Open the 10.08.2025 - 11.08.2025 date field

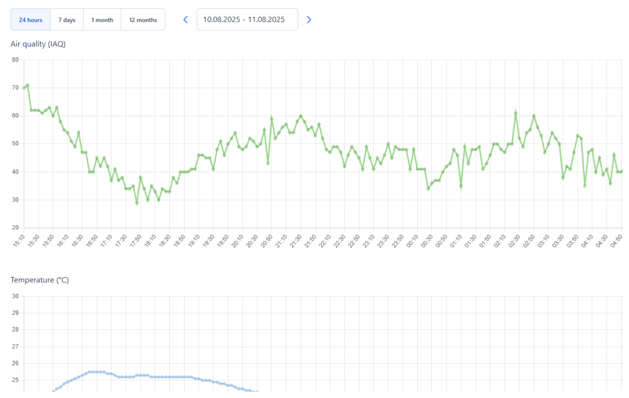[x=247, y=19]
